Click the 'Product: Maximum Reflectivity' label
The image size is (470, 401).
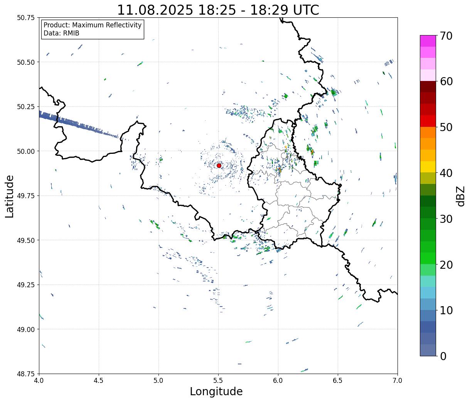(93, 25)
